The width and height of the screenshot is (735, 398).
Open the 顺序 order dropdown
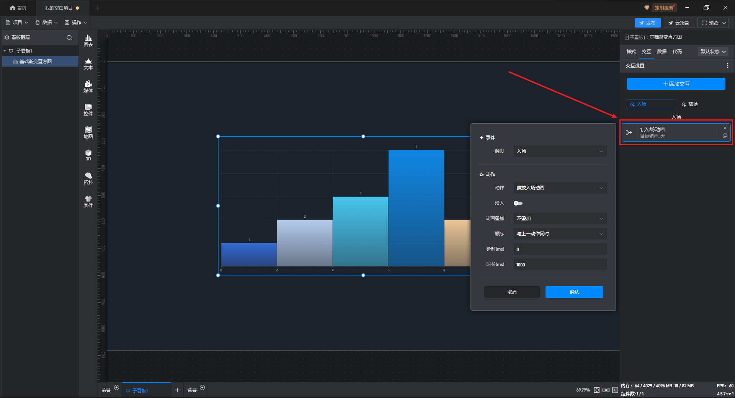tap(560, 234)
